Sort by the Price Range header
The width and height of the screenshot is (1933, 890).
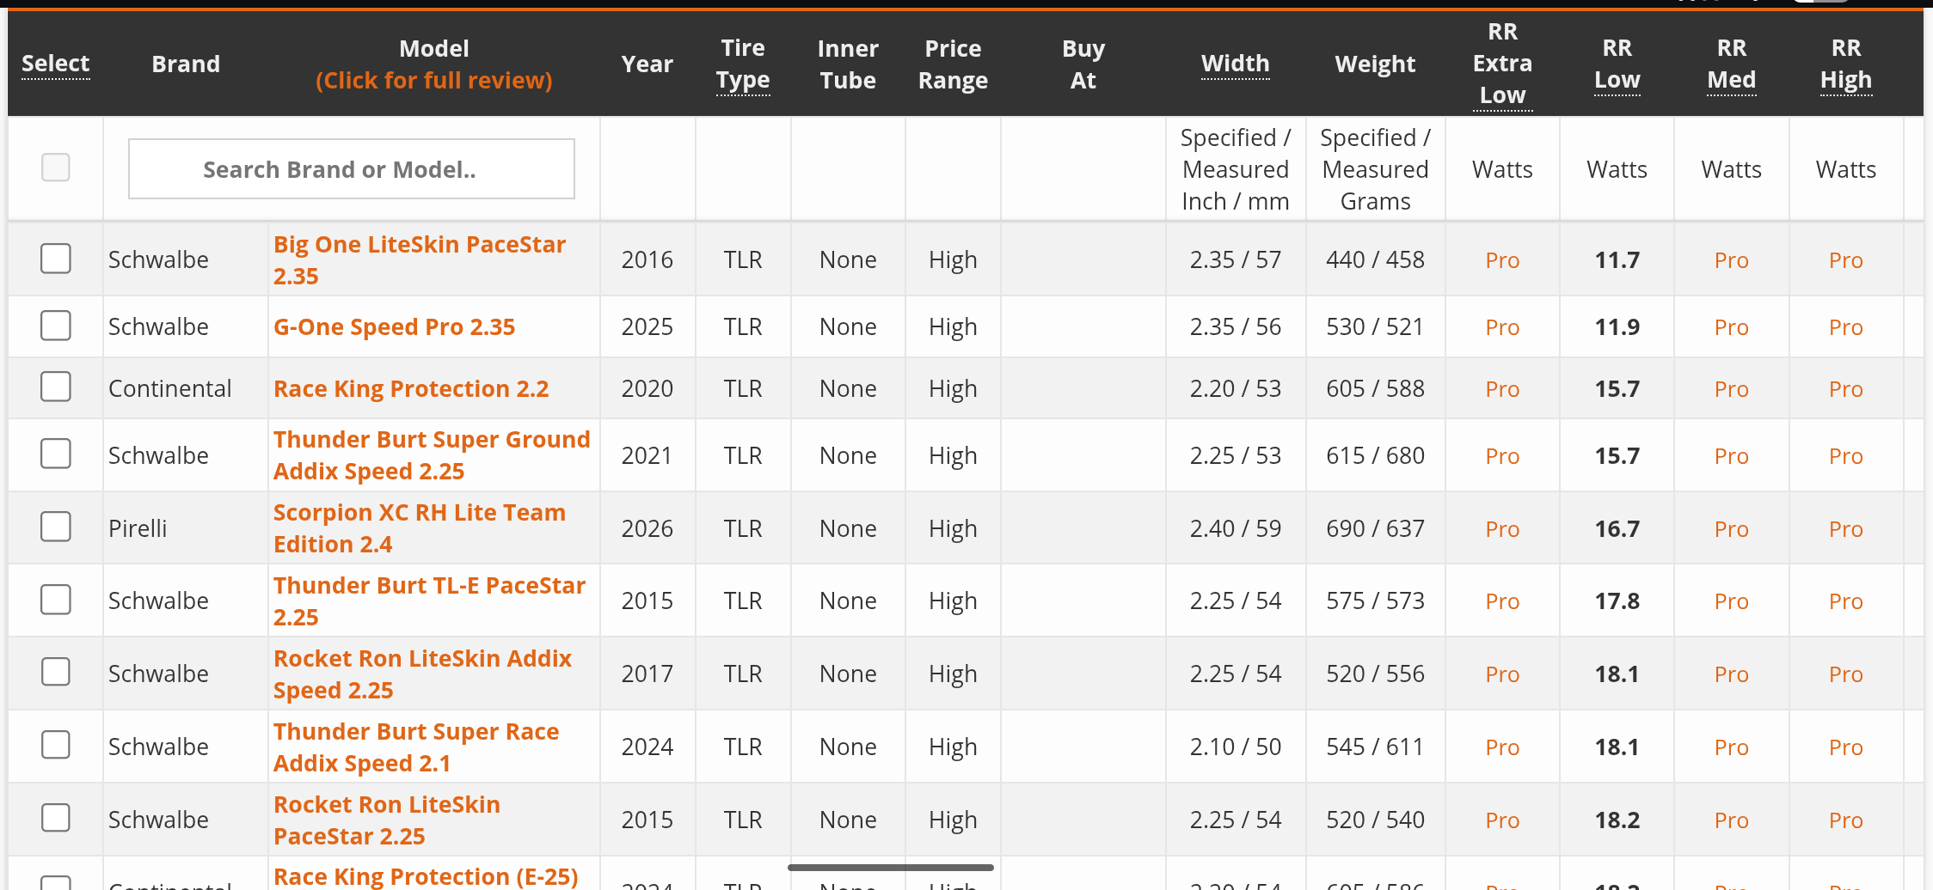(x=953, y=64)
